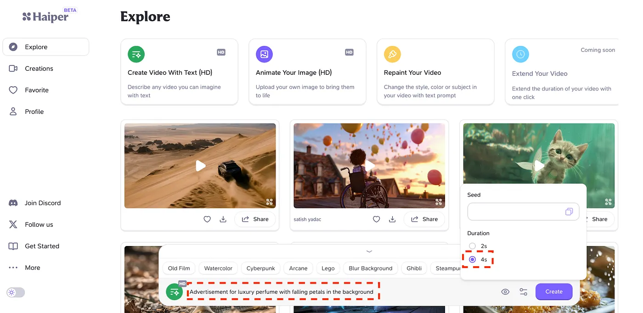Viewport: 643px width, 313px height.
Task: Share the satish yadac video
Action: (x=424, y=219)
